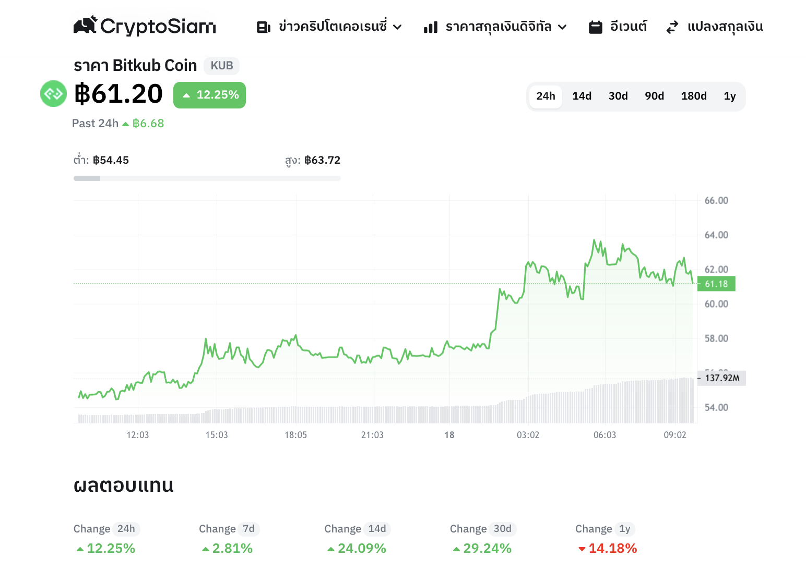The width and height of the screenshot is (806, 582).
Task: Switch chart range to 30d
Action: click(x=618, y=96)
